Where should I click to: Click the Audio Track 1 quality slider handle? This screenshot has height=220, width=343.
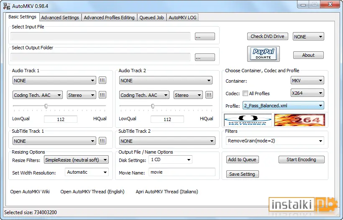point(46,106)
